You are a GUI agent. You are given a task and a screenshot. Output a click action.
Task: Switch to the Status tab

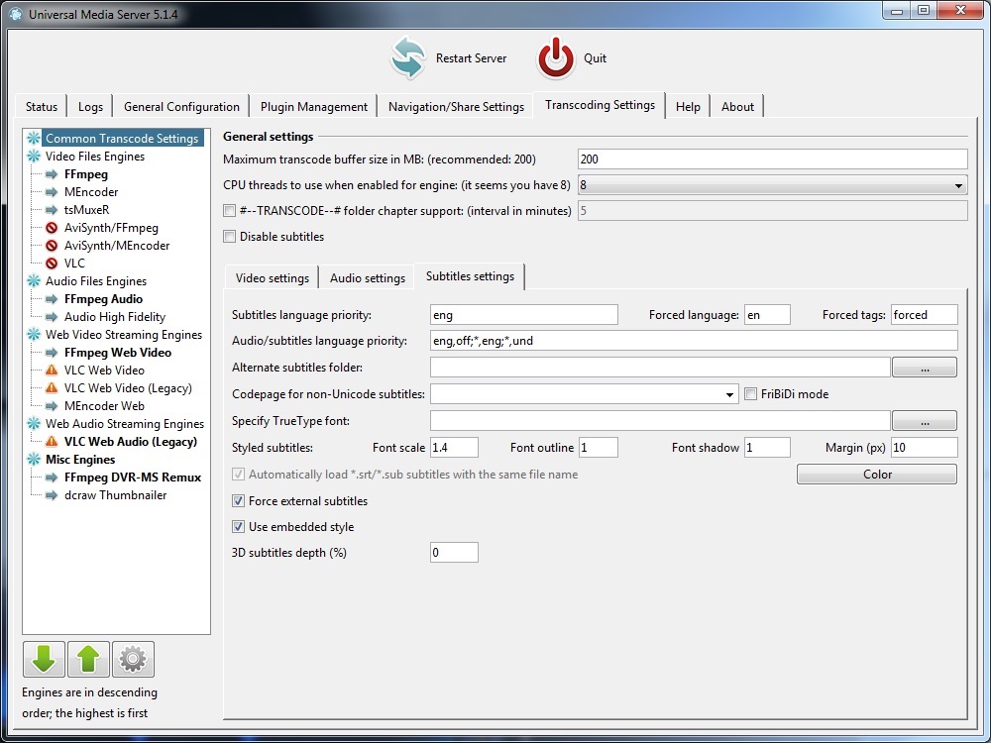coord(41,107)
